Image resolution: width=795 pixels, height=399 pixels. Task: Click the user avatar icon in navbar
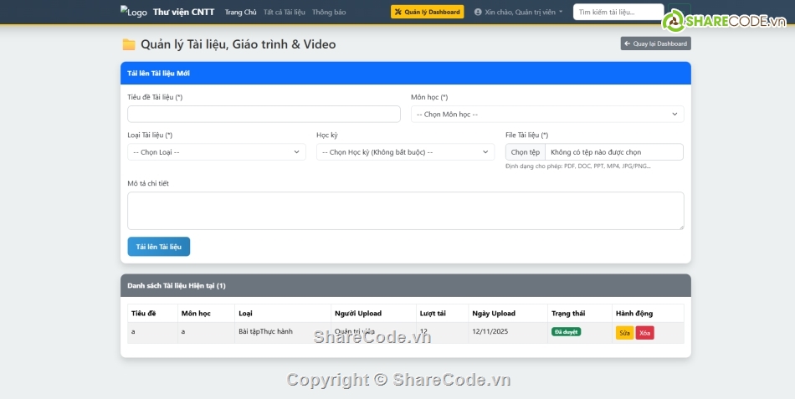pos(478,13)
